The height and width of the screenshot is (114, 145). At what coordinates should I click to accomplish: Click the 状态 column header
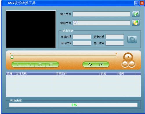tap(108, 74)
